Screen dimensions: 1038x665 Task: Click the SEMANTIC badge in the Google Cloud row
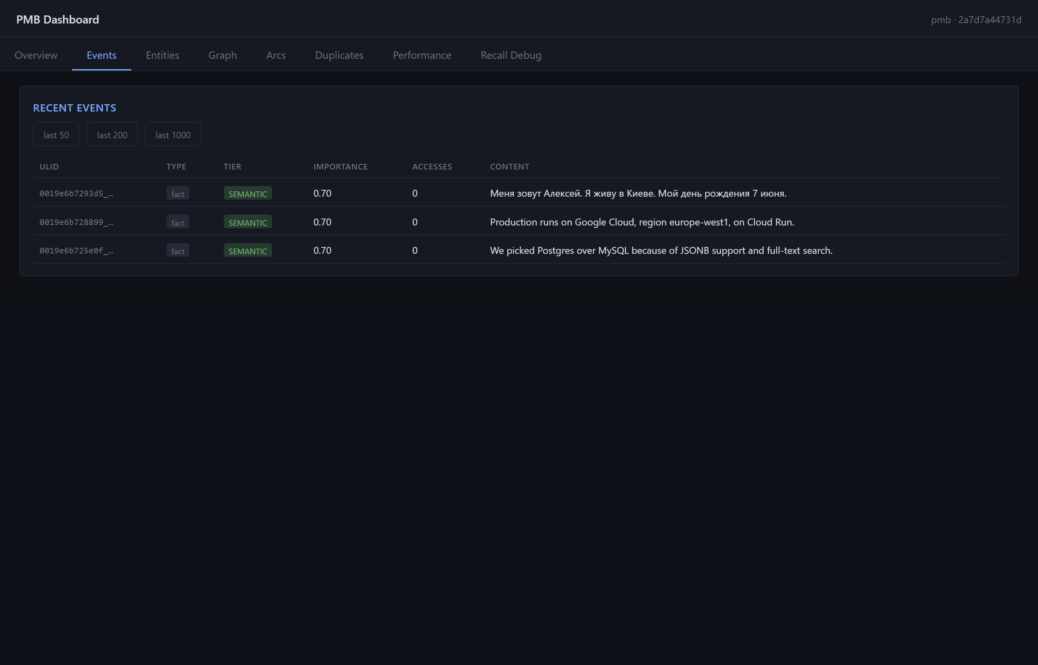[248, 222]
